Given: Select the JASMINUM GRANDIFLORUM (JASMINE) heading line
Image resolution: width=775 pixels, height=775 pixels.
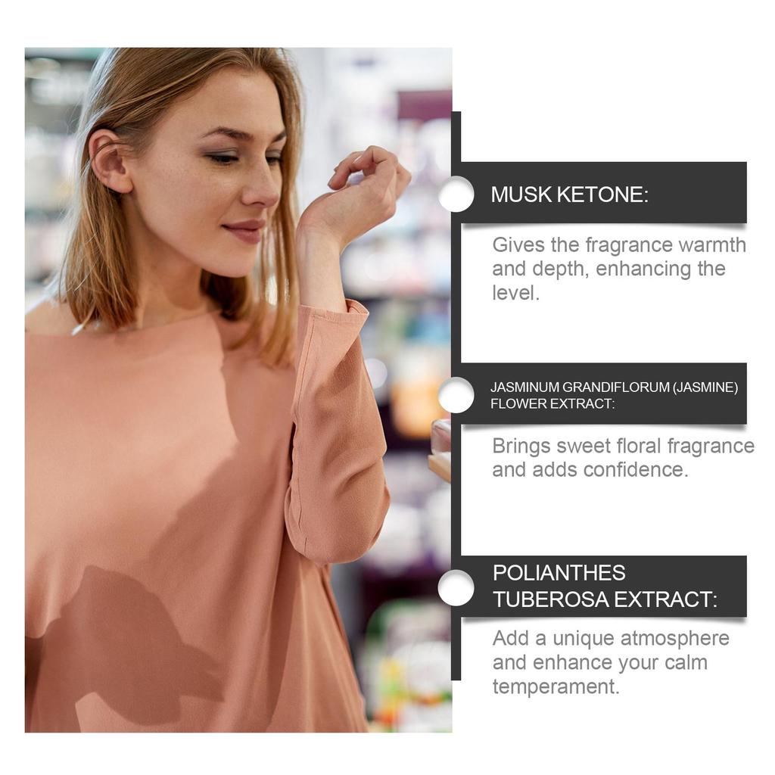Looking at the screenshot, I should click(614, 387).
